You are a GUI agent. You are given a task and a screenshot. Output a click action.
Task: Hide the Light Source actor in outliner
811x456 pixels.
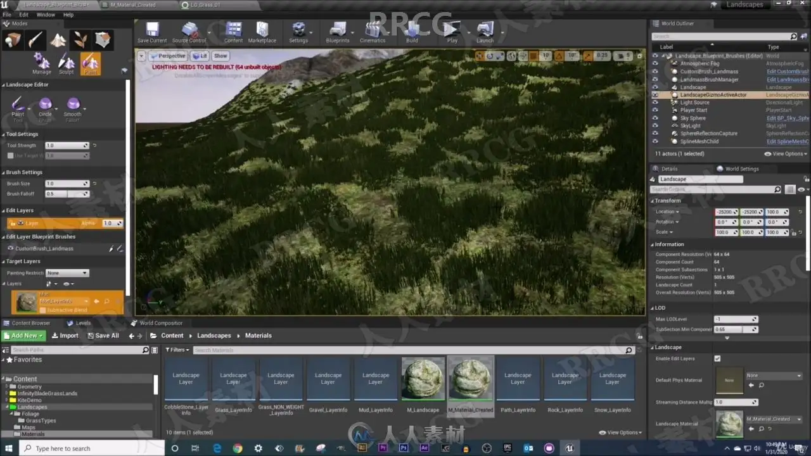coord(655,103)
